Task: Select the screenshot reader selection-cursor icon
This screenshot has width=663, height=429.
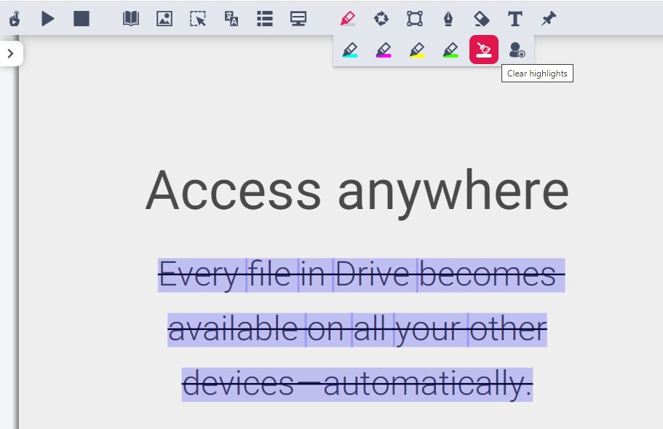Action: coord(197,19)
